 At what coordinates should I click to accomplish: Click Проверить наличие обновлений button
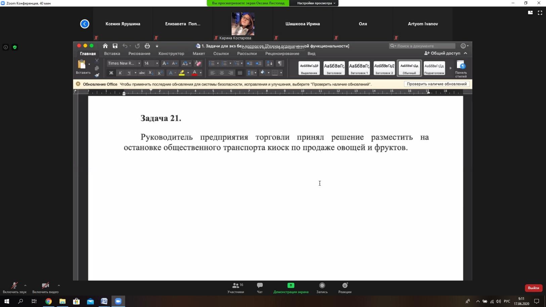(x=436, y=84)
